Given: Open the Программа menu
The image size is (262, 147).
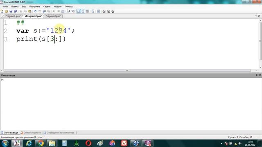Looking at the screenshot, I should tap(34, 7).
